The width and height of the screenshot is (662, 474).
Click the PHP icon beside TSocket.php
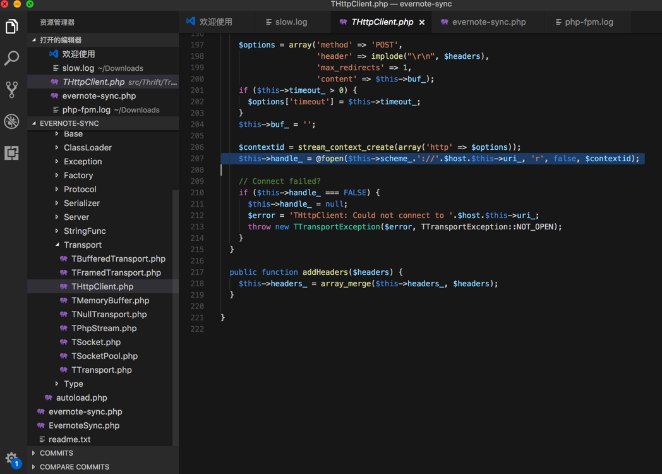[x=64, y=342]
